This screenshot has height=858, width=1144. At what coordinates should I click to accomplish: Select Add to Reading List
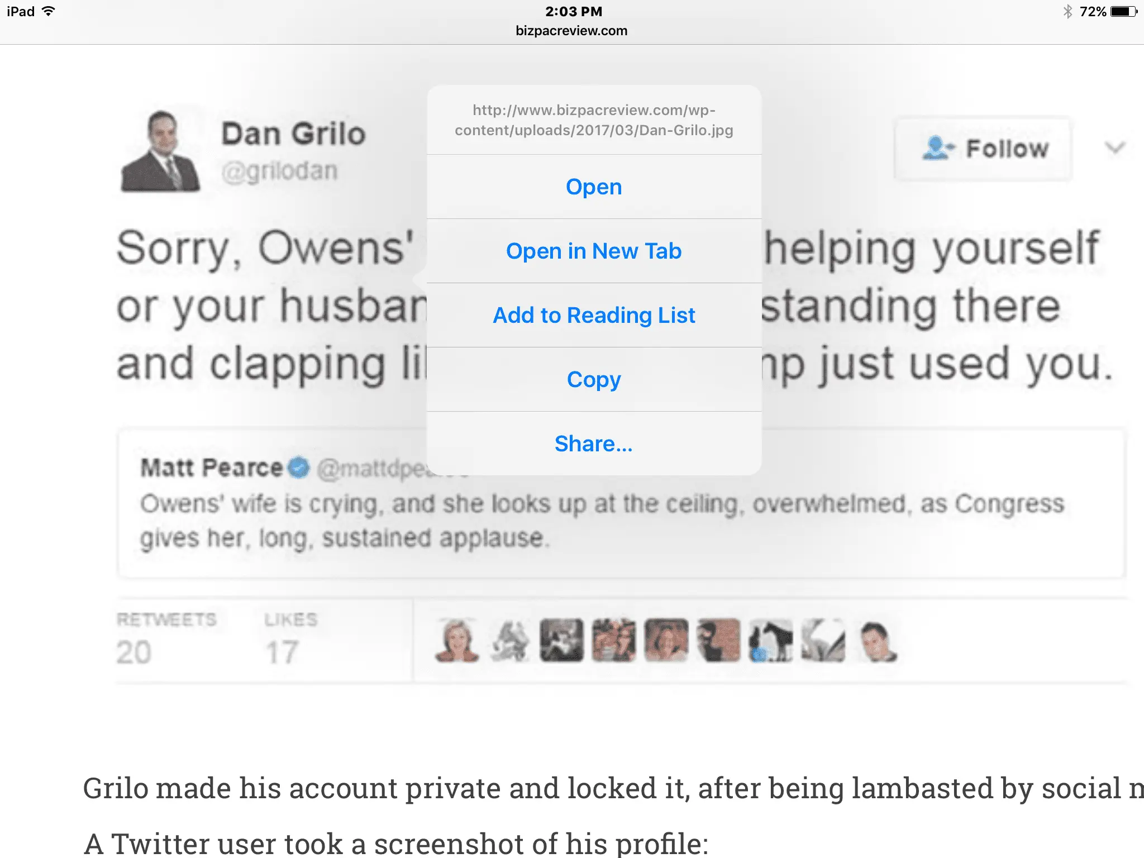coord(594,315)
